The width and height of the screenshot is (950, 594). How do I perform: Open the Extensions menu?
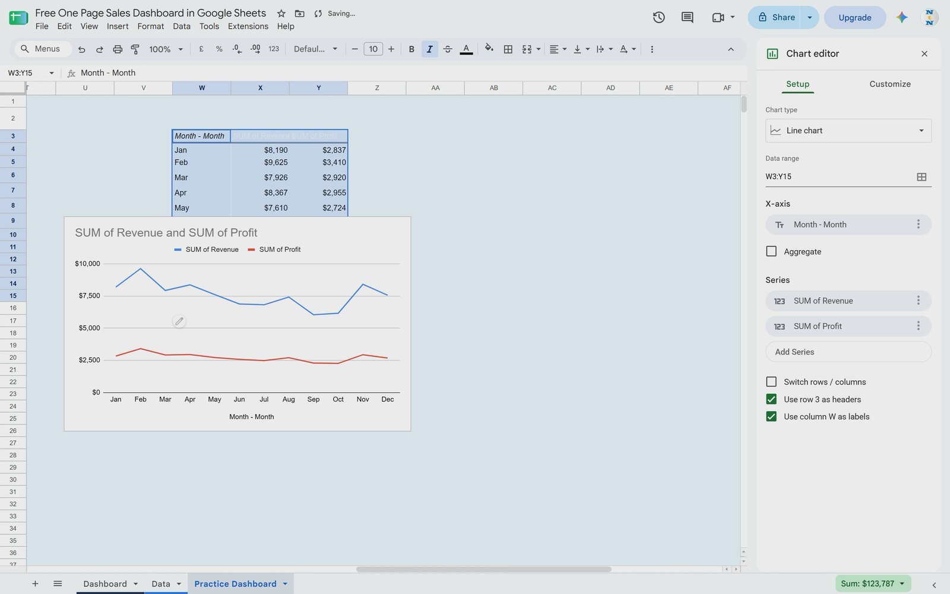pyautogui.click(x=248, y=26)
